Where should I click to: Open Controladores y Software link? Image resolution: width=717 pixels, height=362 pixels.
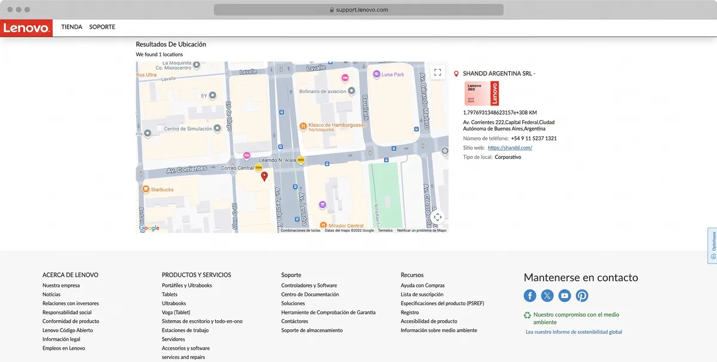tap(309, 286)
